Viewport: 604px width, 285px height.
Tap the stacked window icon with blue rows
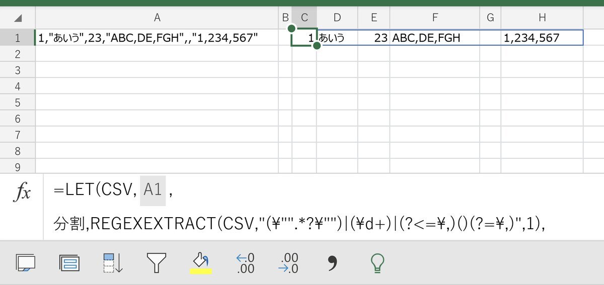[69, 263]
